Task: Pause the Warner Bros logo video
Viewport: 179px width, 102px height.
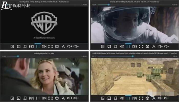Action: coord(38,47)
